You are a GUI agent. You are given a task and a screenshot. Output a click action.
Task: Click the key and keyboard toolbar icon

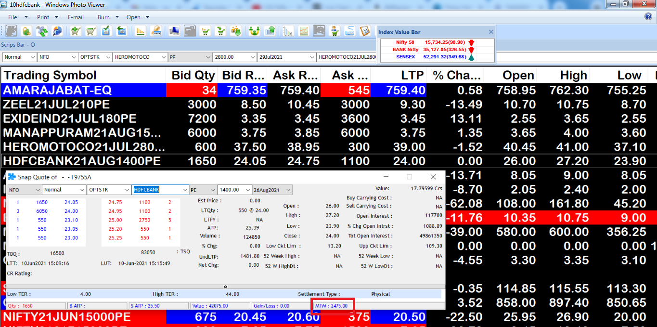(x=155, y=31)
